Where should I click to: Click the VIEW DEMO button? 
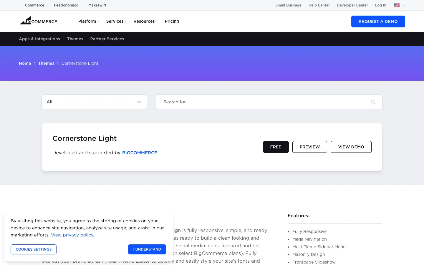[351, 147]
